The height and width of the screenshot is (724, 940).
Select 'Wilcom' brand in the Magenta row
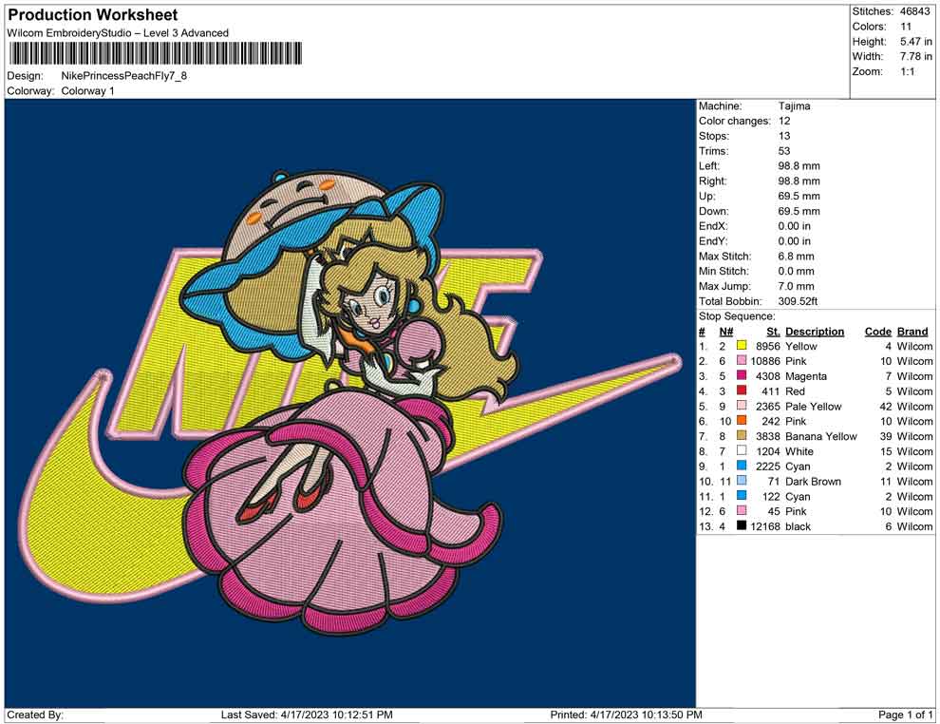click(x=914, y=376)
